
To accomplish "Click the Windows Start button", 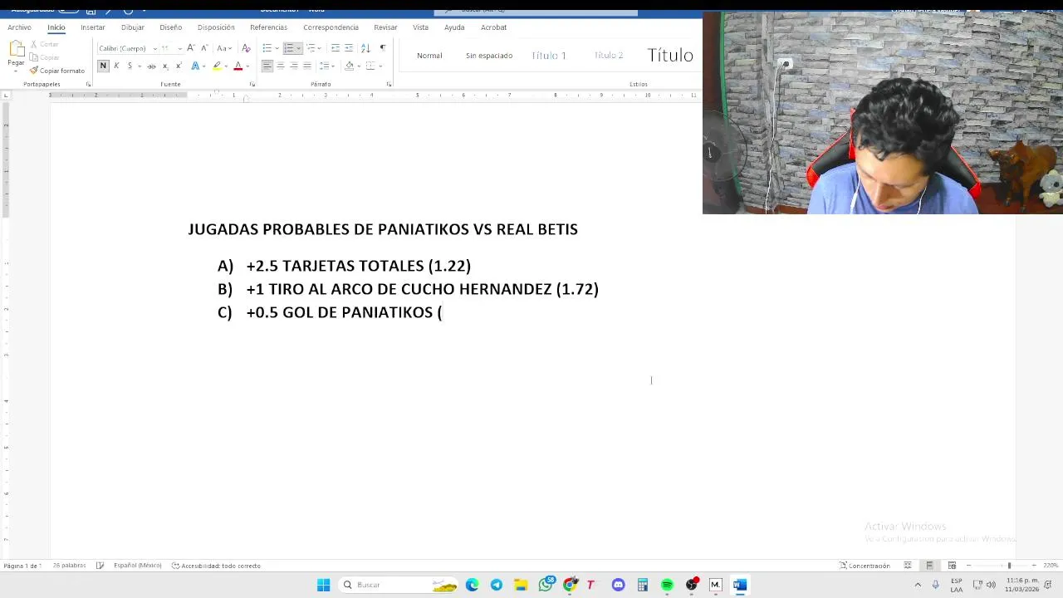I will pos(323,585).
